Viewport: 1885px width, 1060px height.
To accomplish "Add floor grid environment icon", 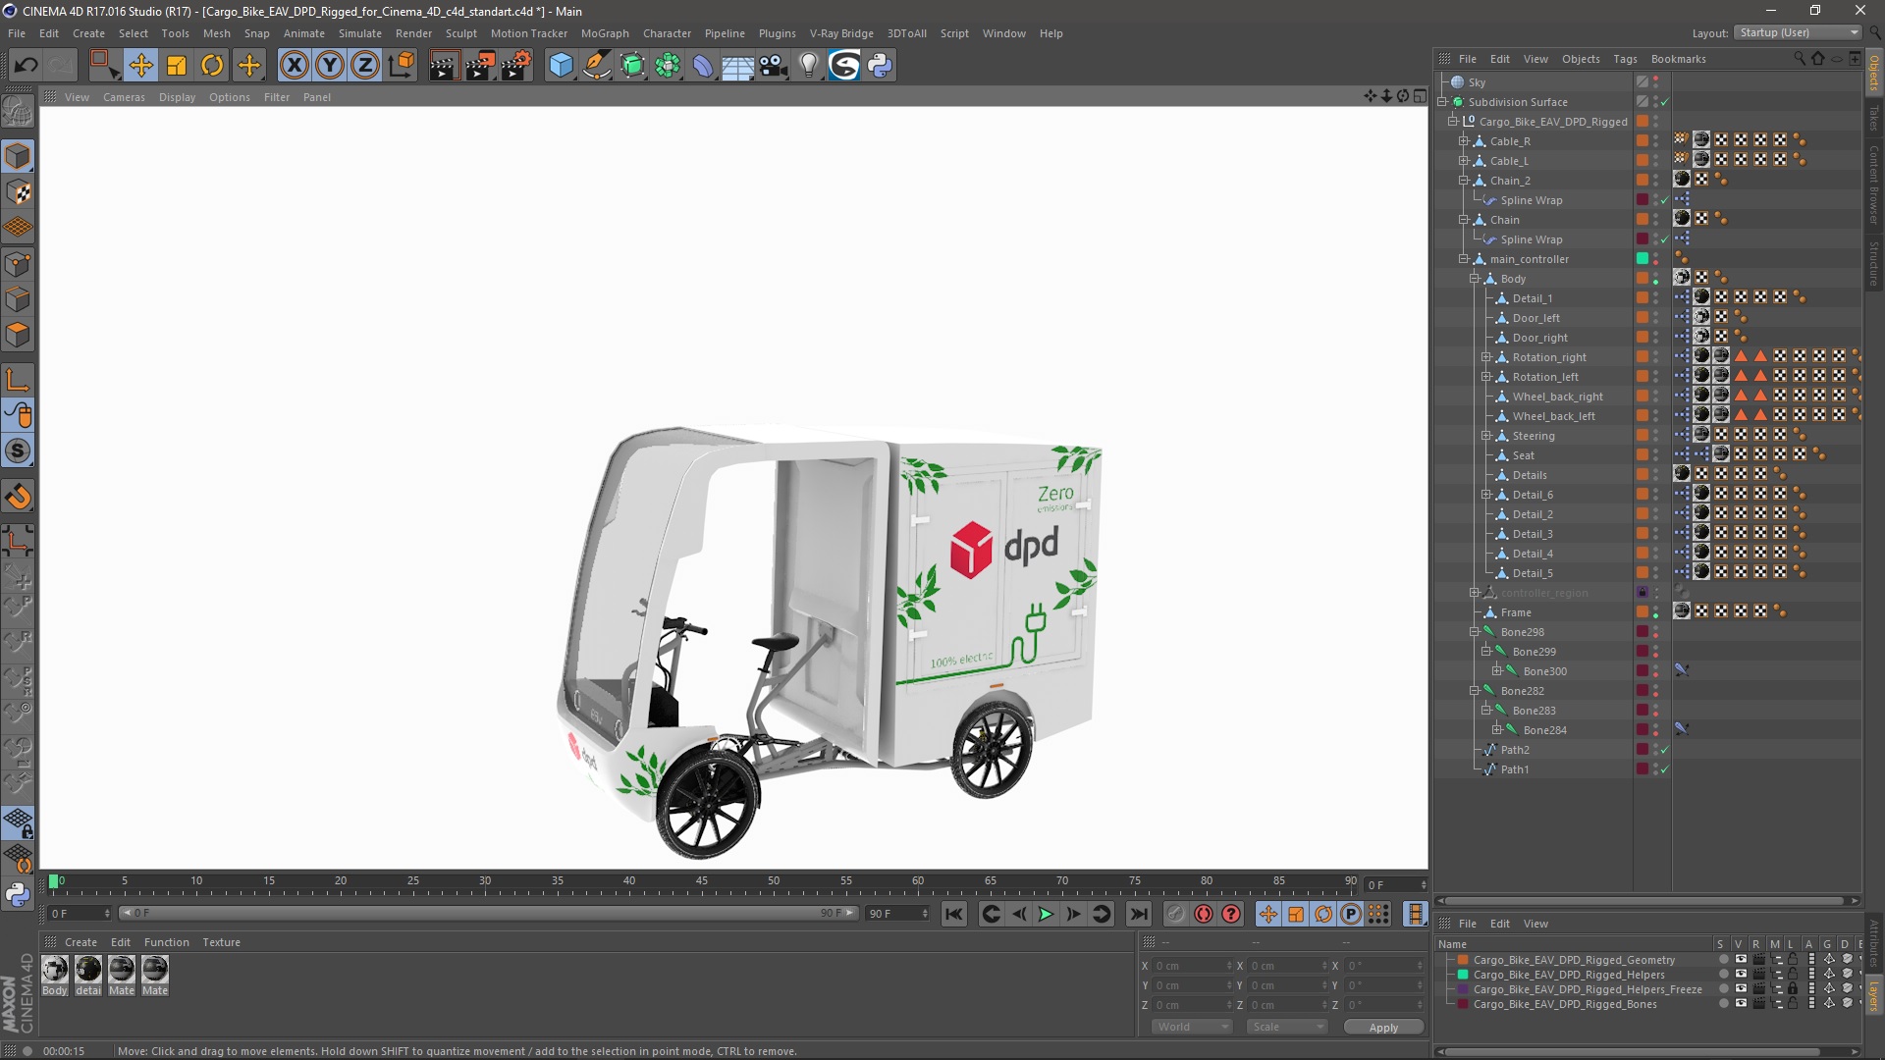I will 738,66.
